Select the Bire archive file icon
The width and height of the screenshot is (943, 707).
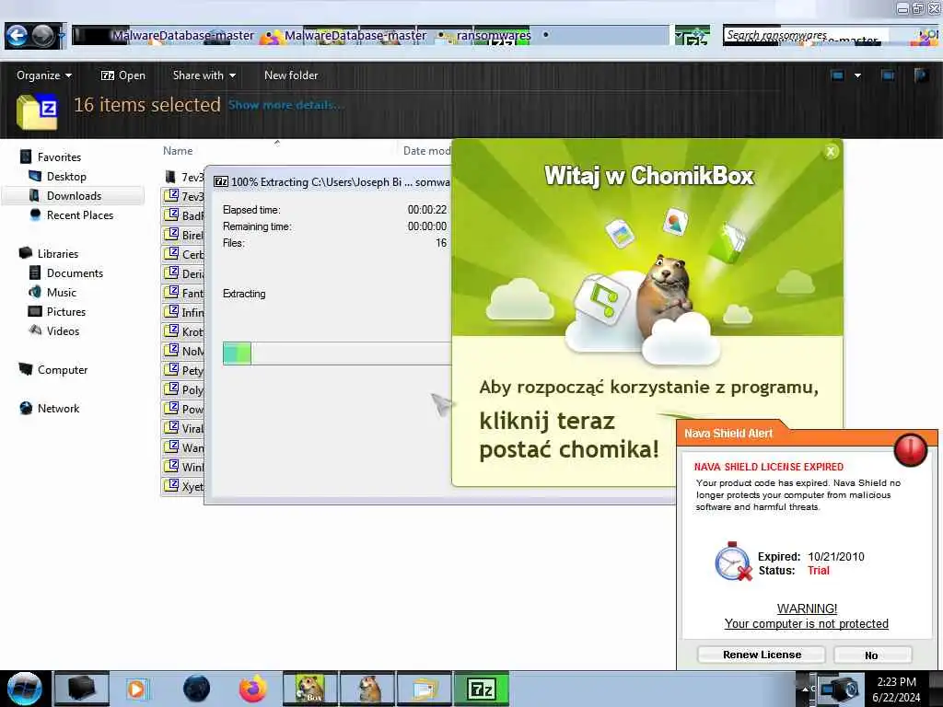click(x=171, y=235)
